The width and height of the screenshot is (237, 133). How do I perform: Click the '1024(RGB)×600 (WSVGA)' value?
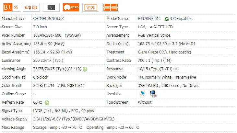57,35
